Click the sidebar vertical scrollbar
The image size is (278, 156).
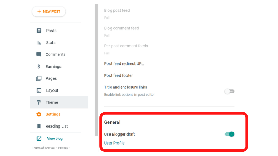(97, 70)
